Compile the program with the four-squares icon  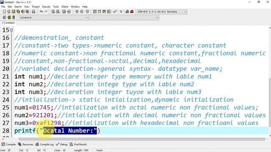(x=95, y=11)
